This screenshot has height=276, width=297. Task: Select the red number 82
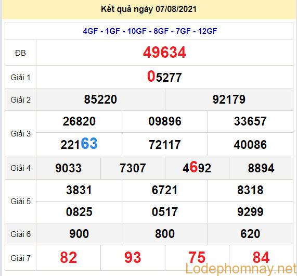point(68,257)
